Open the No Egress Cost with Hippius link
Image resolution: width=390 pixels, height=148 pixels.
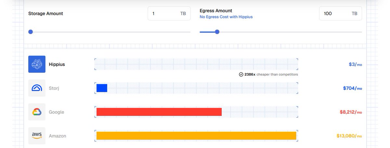click(x=226, y=17)
